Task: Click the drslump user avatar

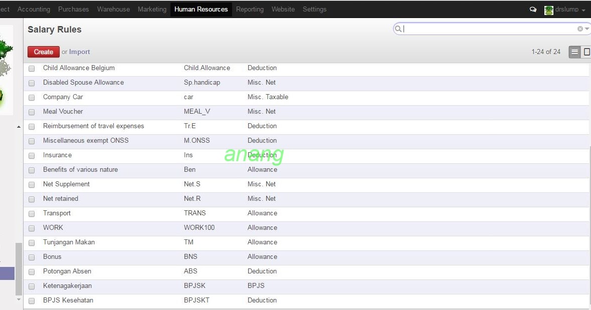Action: [548, 9]
